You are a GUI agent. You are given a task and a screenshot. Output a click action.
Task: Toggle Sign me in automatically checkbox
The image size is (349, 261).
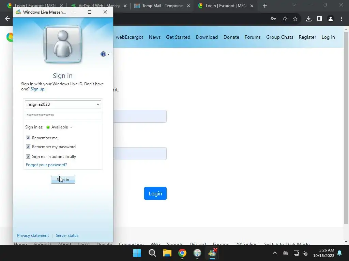coord(28,156)
